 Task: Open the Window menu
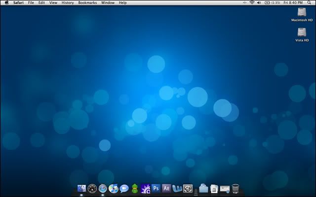pos(108,2)
